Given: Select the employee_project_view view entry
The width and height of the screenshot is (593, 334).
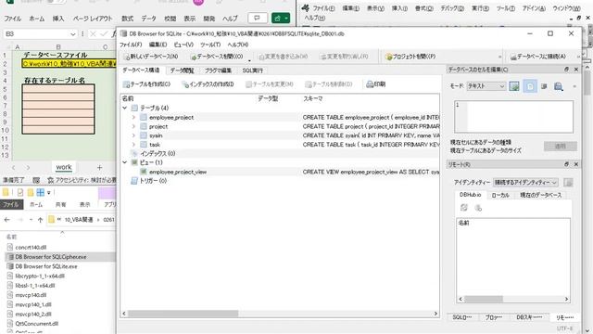Looking at the screenshot, I should click(x=178, y=172).
